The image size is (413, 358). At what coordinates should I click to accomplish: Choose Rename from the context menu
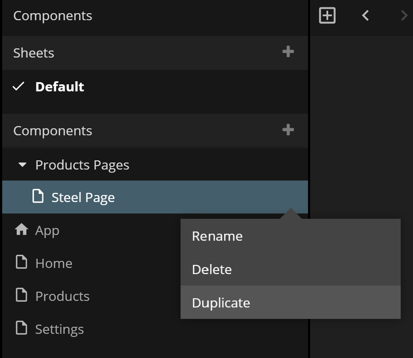tap(217, 236)
